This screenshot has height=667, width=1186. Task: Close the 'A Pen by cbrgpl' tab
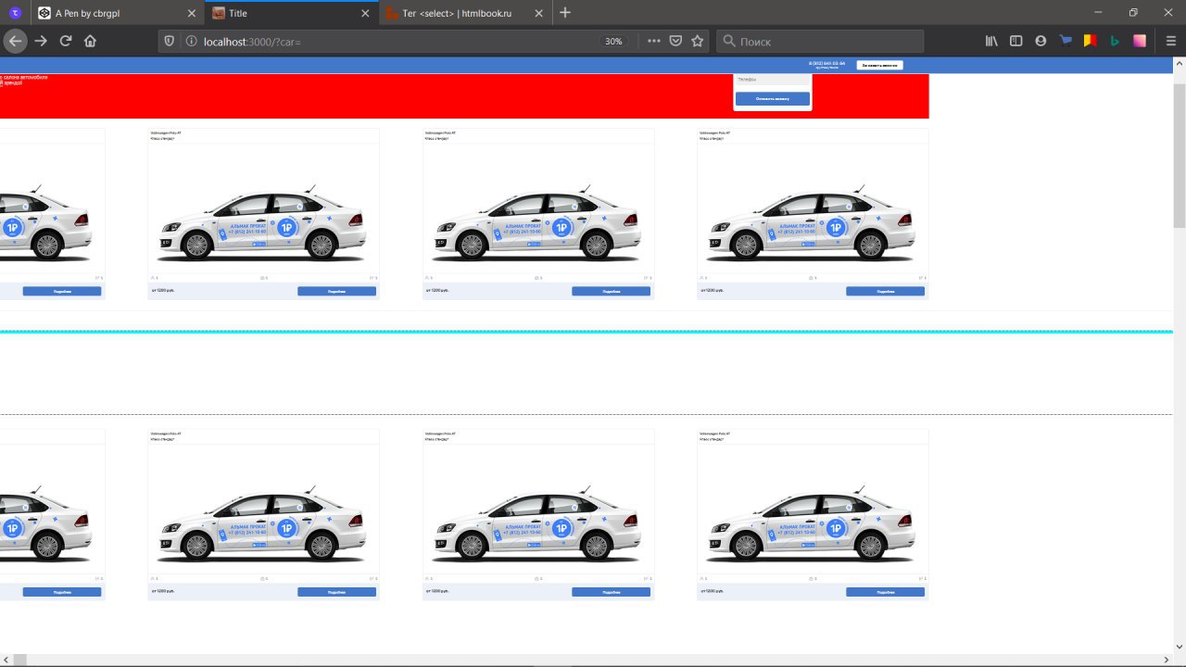click(191, 14)
